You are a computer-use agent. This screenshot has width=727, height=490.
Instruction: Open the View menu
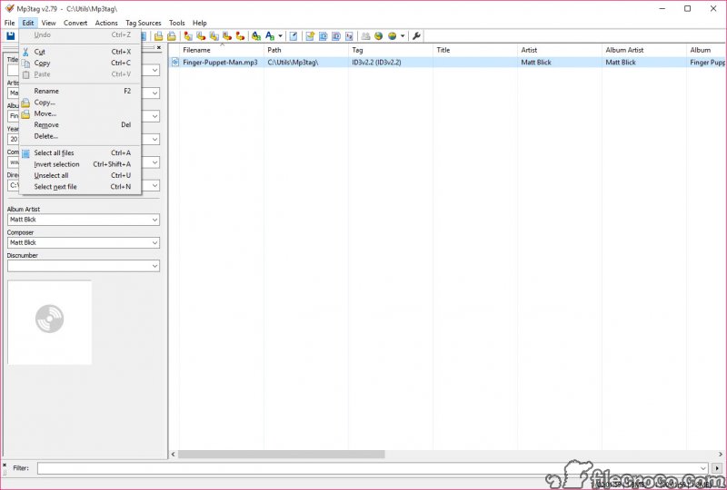pos(49,23)
